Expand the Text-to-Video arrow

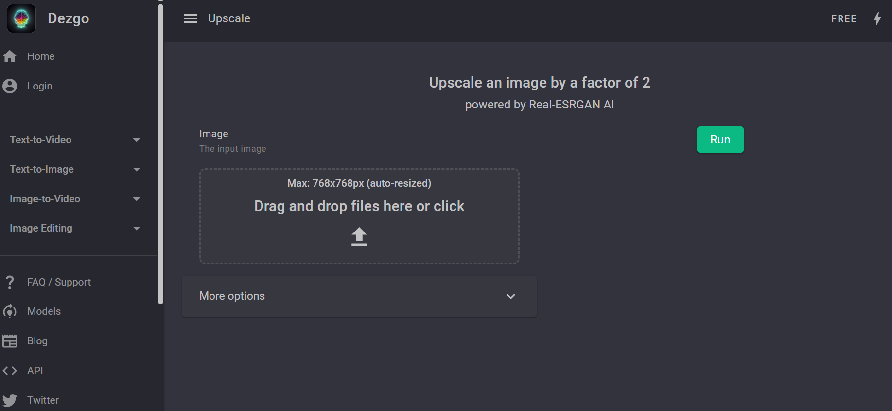tap(137, 140)
